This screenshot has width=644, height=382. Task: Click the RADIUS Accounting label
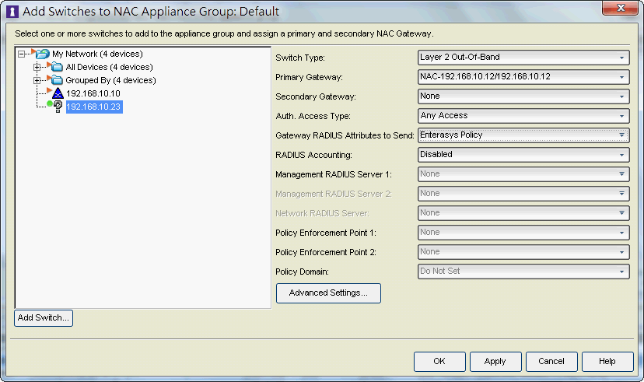click(313, 156)
